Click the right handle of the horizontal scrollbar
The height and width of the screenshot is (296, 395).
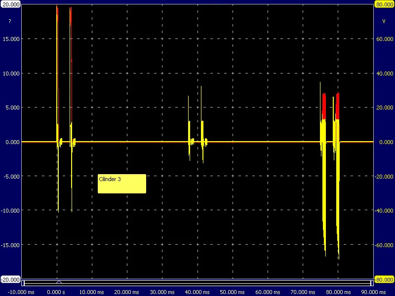pyautogui.click(x=372, y=283)
